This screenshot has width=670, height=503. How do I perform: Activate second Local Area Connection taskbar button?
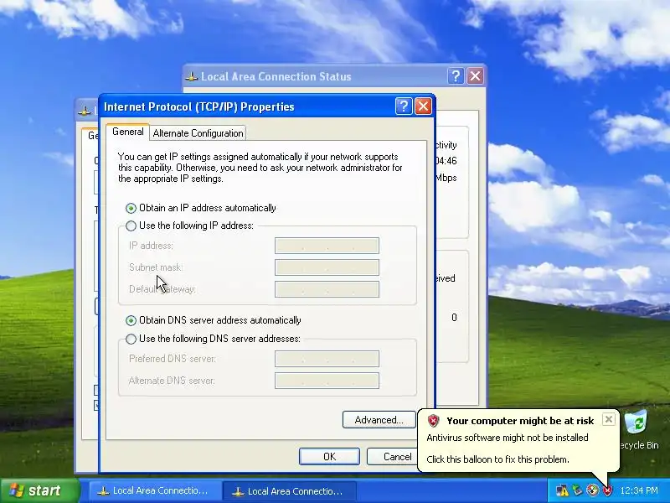coord(289,491)
